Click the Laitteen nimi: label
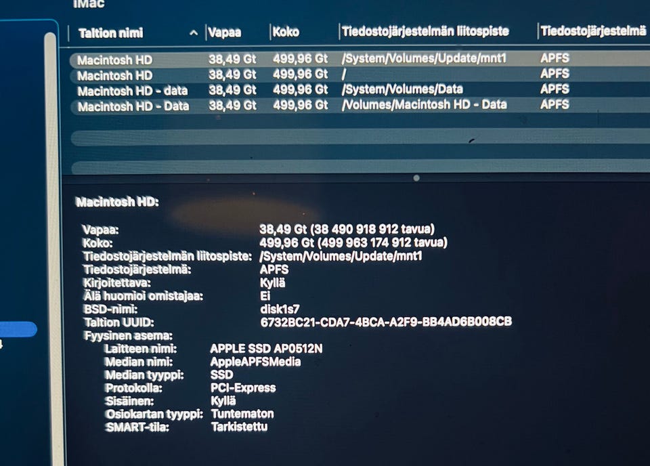The width and height of the screenshot is (650, 466). (141, 349)
